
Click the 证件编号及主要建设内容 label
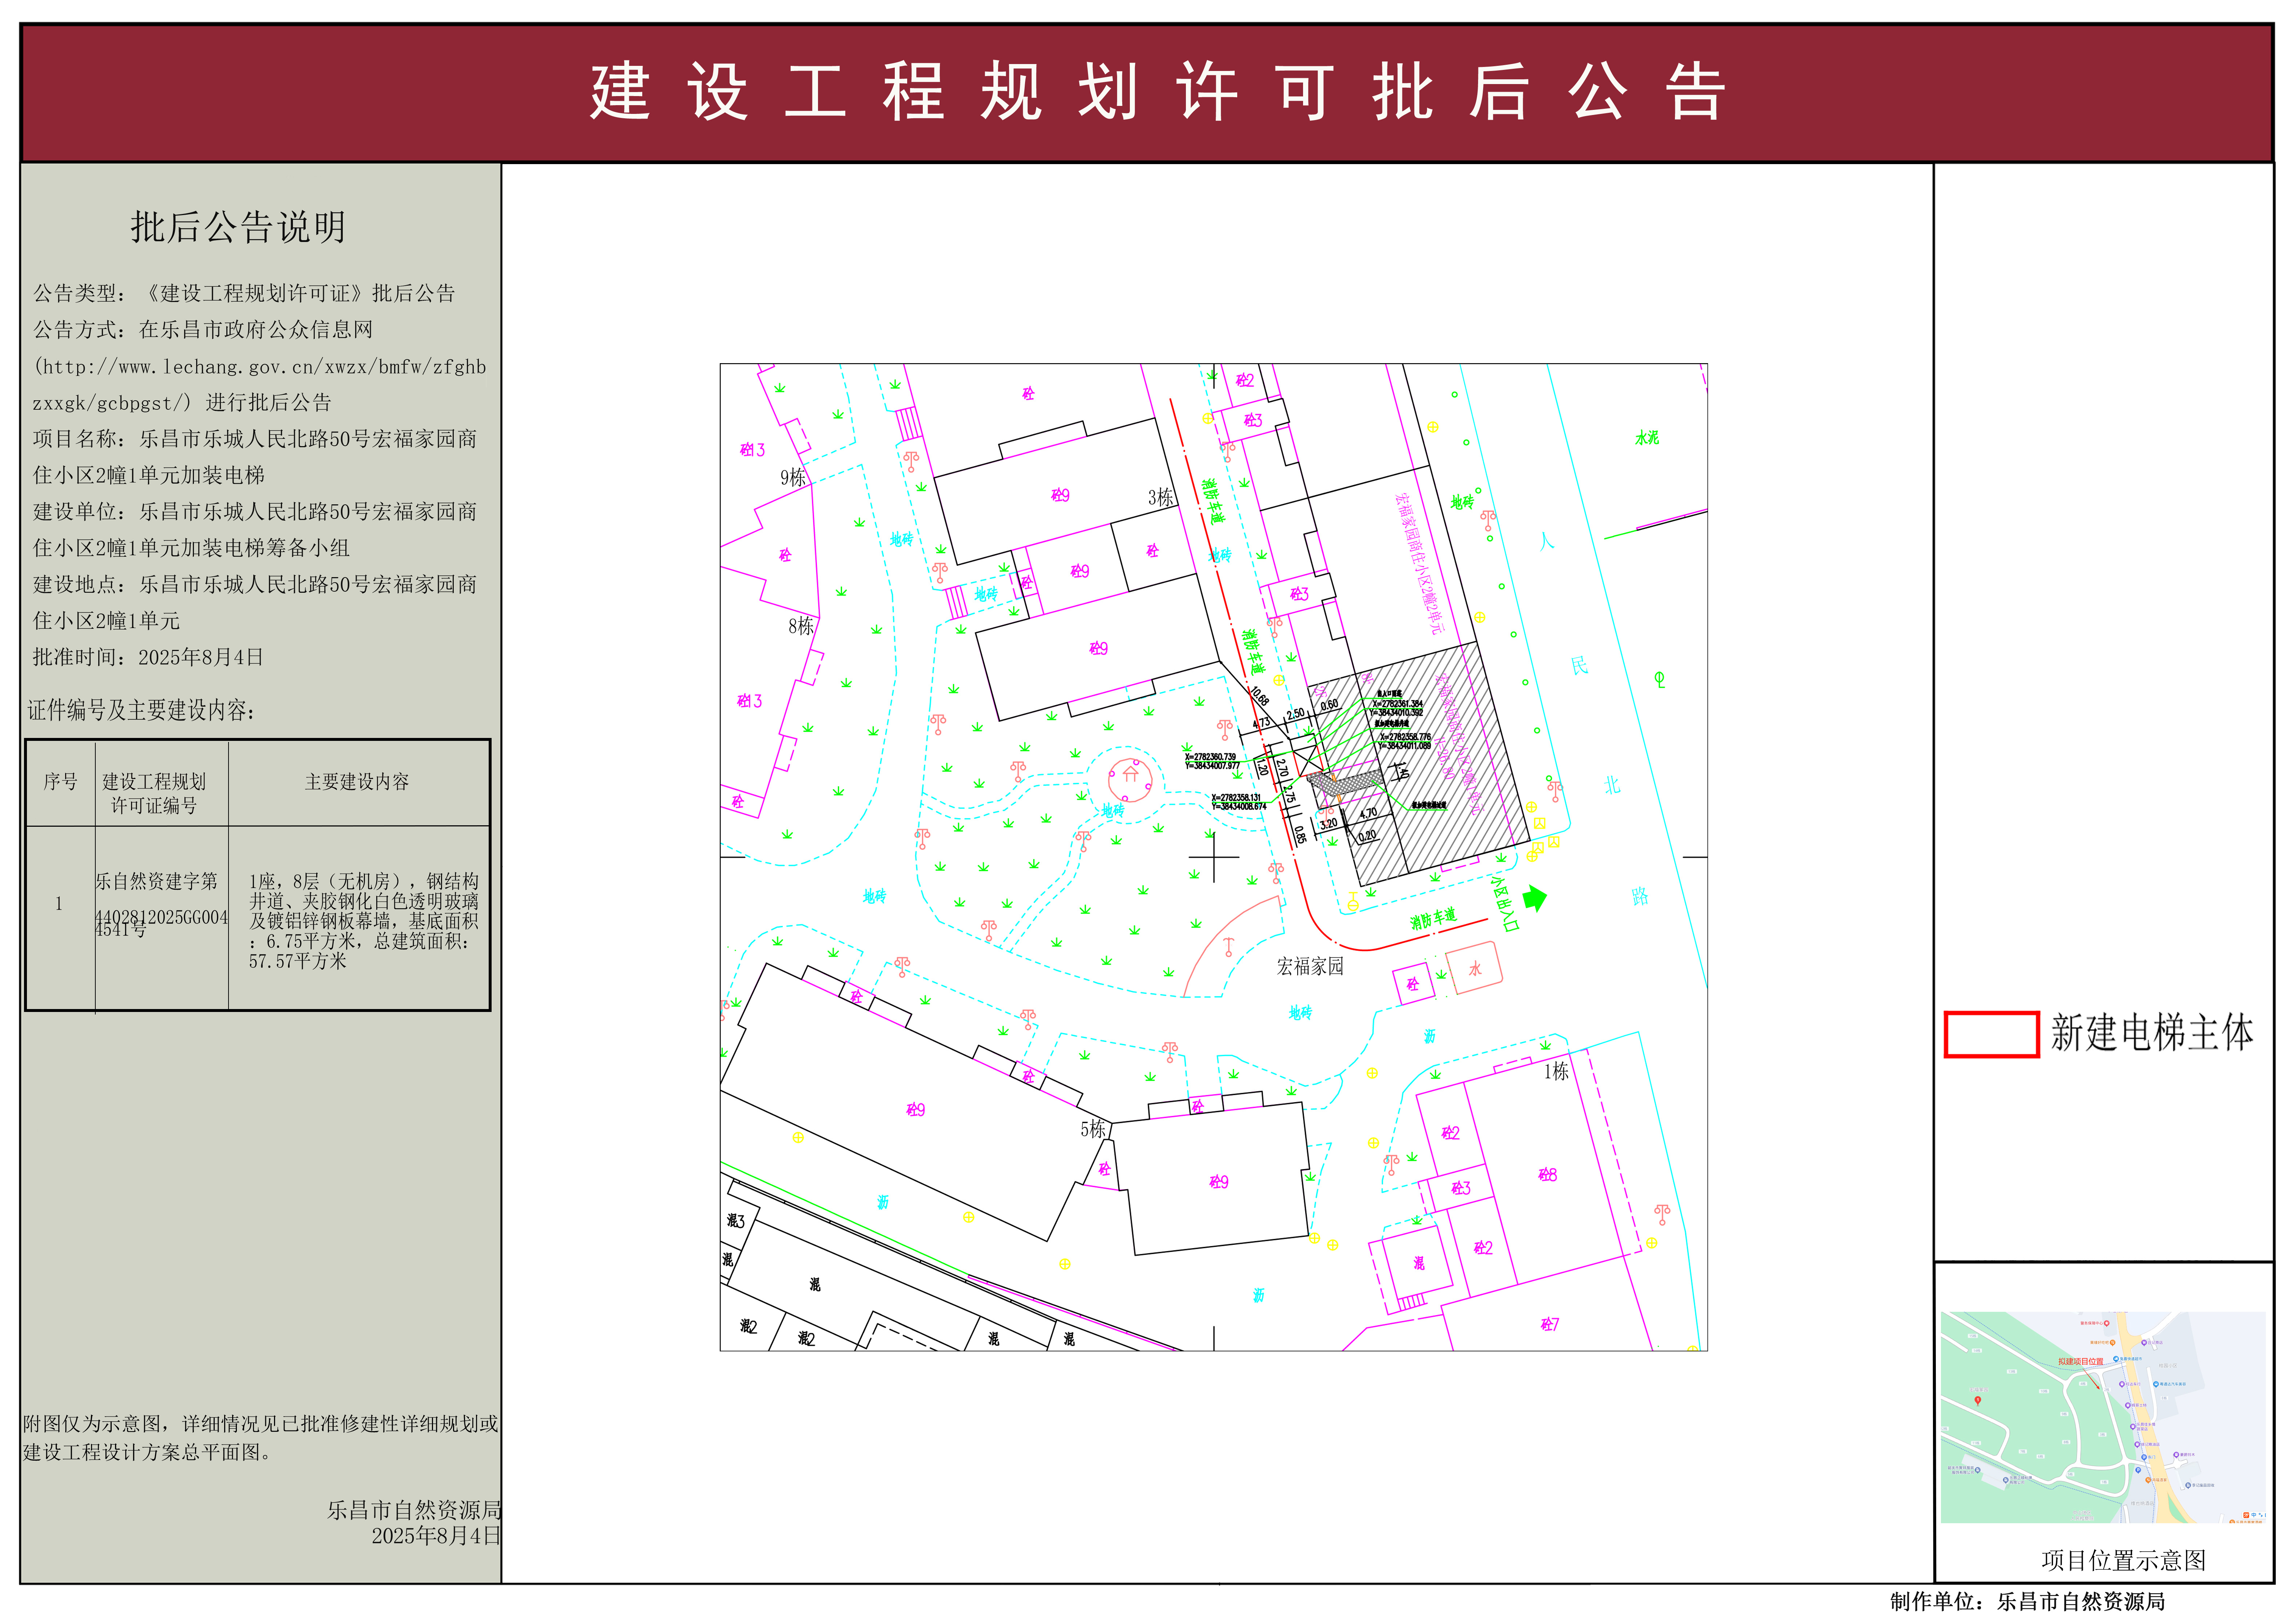tap(141, 710)
